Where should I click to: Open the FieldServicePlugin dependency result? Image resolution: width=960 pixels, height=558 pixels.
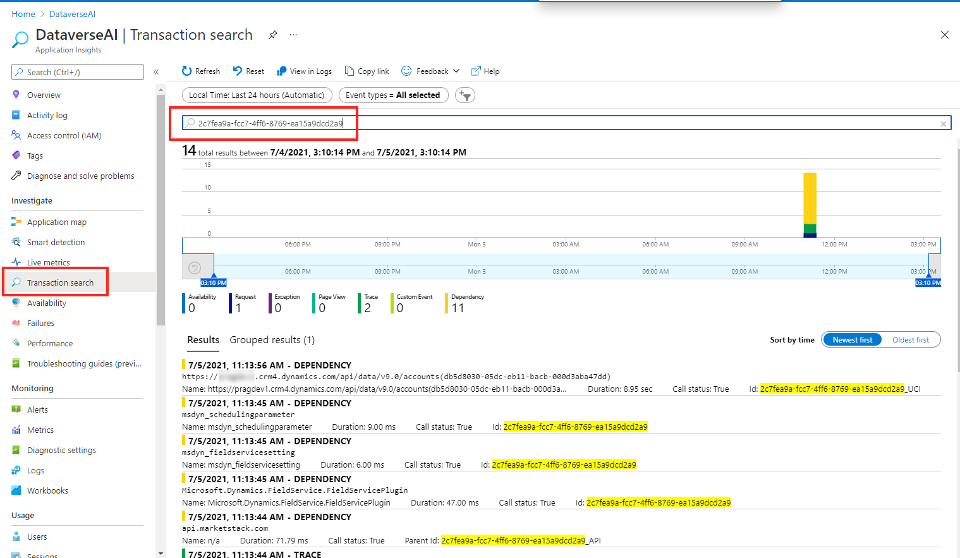click(x=561, y=491)
